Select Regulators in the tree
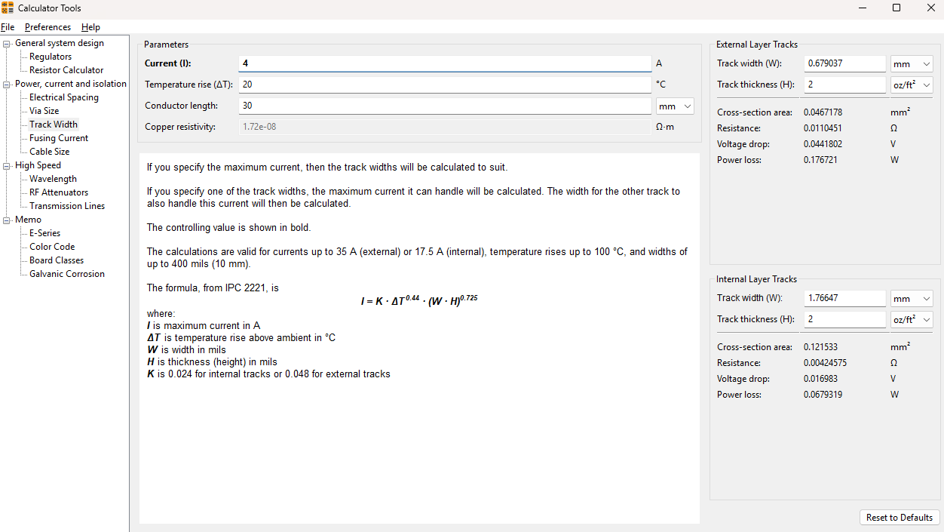The image size is (944, 532). (x=51, y=57)
